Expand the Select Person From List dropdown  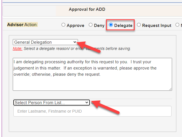tap(51, 102)
